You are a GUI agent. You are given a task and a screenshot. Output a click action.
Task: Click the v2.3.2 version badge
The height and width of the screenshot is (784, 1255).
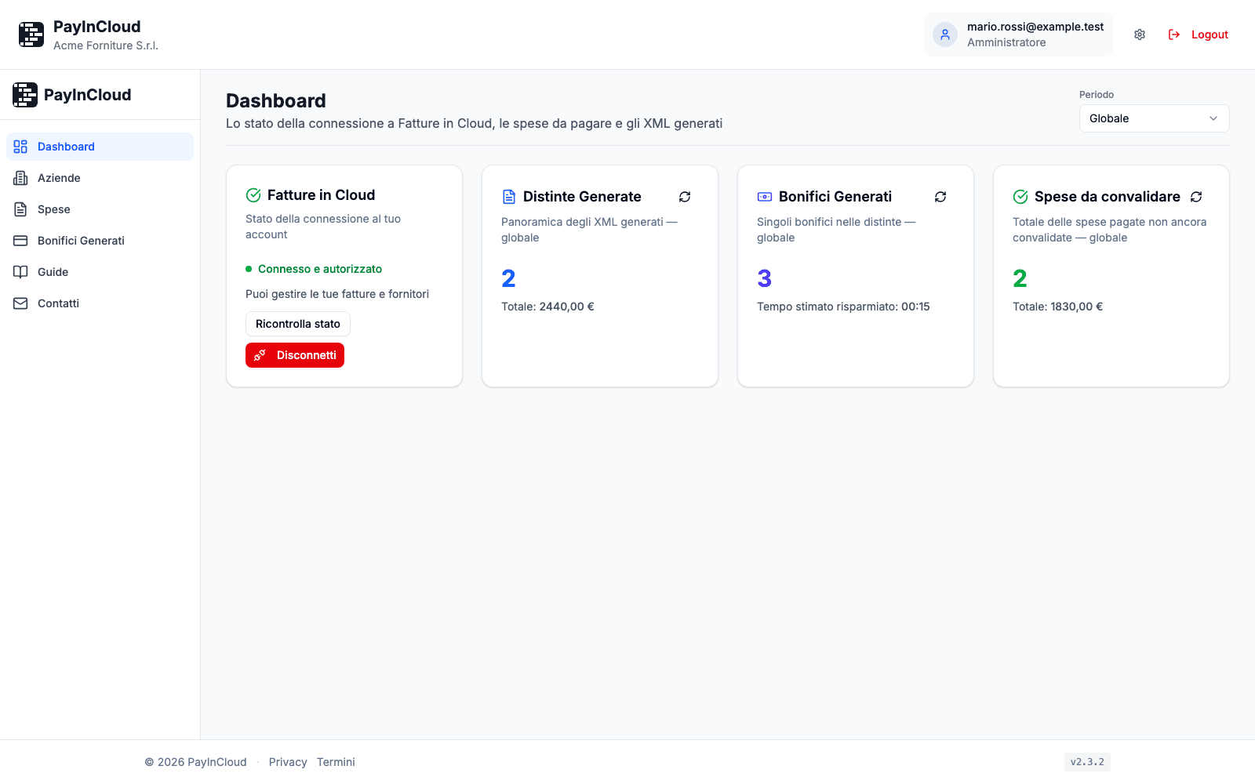click(1087, 762)
